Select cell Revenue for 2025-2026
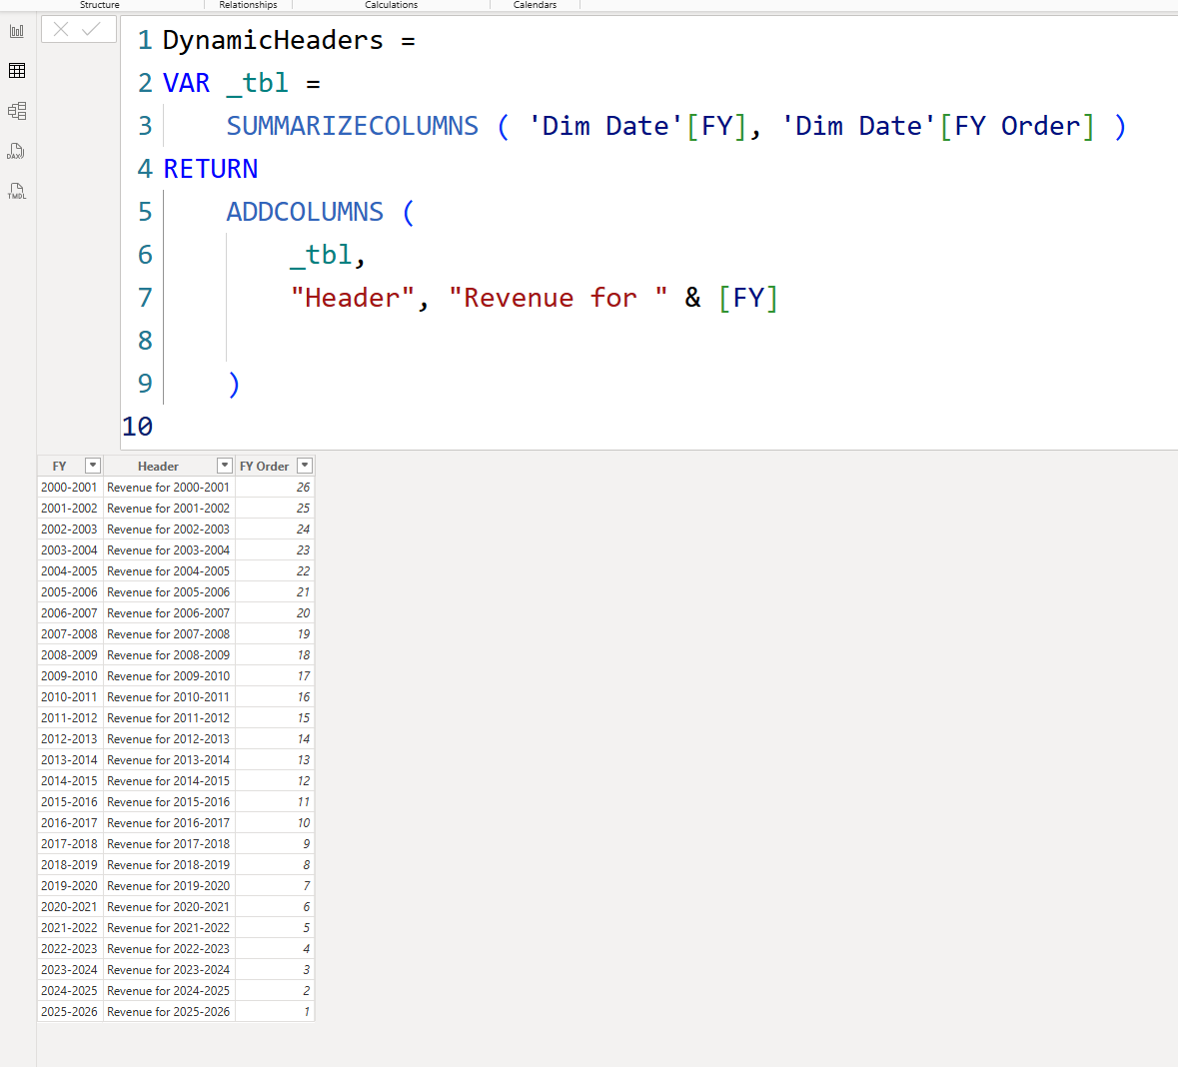Viewport: 1178px width, 1067px height. pos(169,1013)
